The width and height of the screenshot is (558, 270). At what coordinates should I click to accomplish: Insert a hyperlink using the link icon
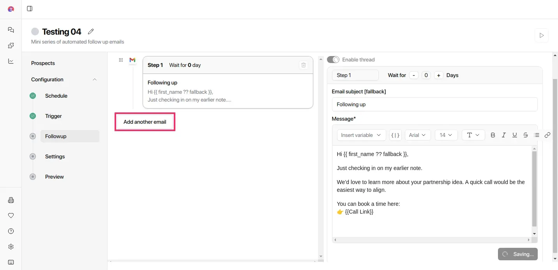(547, 135)
